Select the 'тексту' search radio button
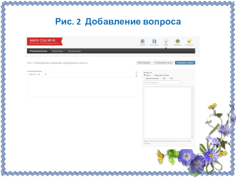The image size is (236, 177). point(145,75)
